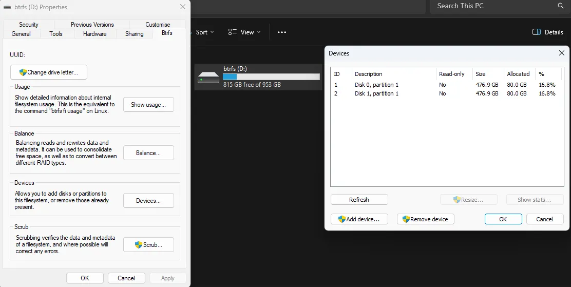Click the Read-only column header
571x287 pixels.
pyautogui.click(x=454, y=74)
